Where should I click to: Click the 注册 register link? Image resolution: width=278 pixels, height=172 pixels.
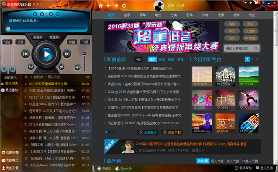pos(181,6)
